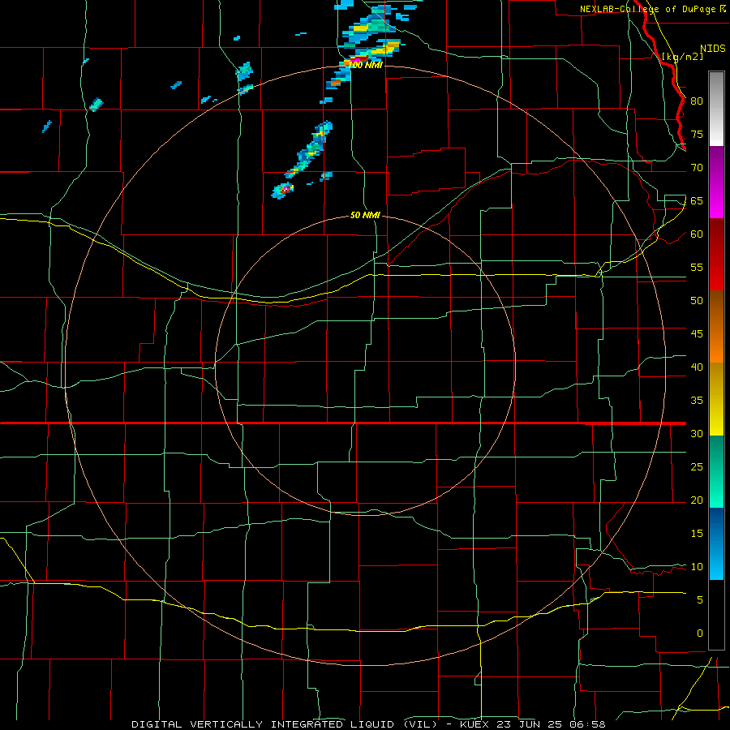Select the 45 value on color scale

pos(697,334)
